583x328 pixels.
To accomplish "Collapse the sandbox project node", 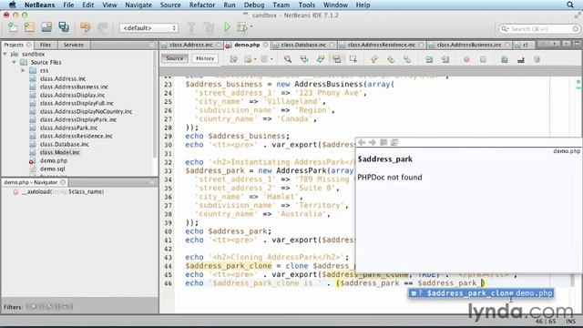I will pyautogui.click(x=5, y=54).
